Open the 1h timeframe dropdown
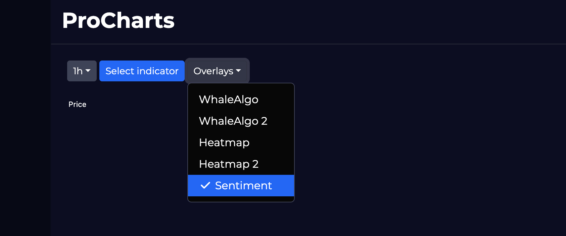 point(82,71)
